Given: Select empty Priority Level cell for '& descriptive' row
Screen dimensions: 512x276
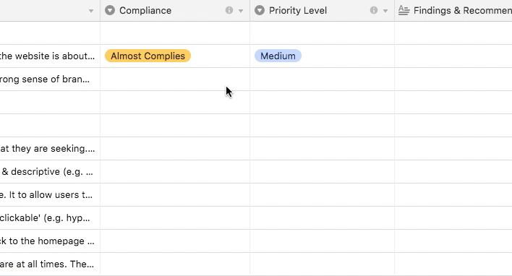Looking at the screenshot, I should click(323, 172).
